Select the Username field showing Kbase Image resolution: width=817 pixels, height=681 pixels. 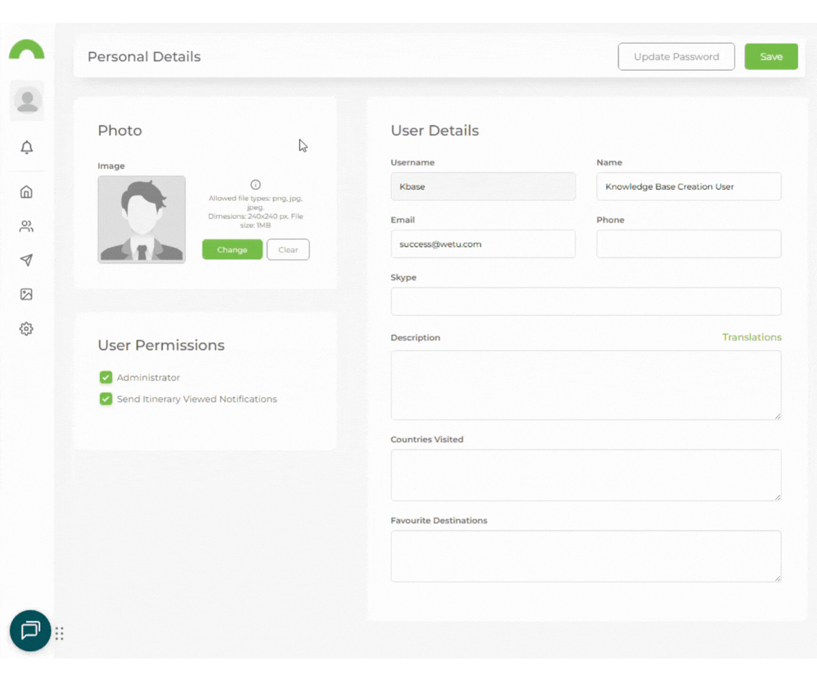click(483, 186)
